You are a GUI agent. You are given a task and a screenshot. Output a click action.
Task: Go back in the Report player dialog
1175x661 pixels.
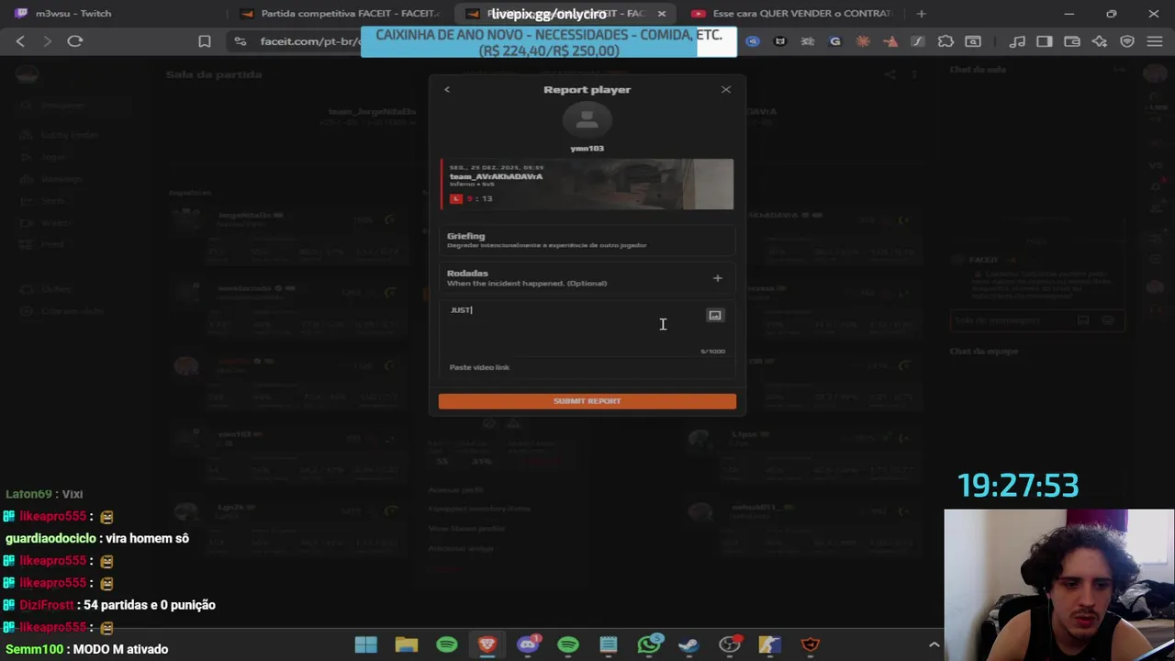click(447, 89)
